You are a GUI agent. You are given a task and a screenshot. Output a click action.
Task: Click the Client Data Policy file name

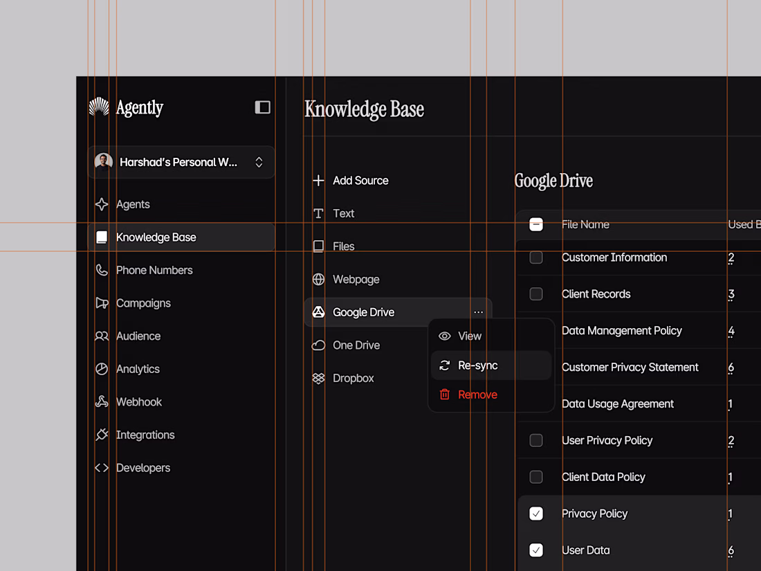pyautogui.click(x=603, y=477)
